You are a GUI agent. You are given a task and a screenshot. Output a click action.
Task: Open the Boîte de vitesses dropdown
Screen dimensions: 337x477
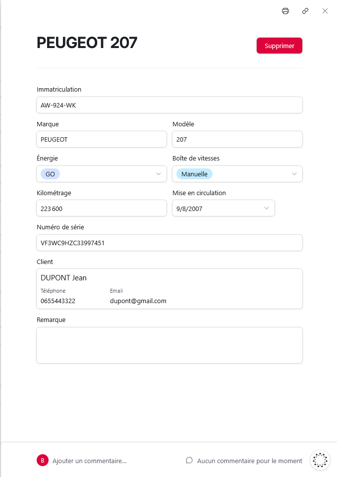point(294,174)
